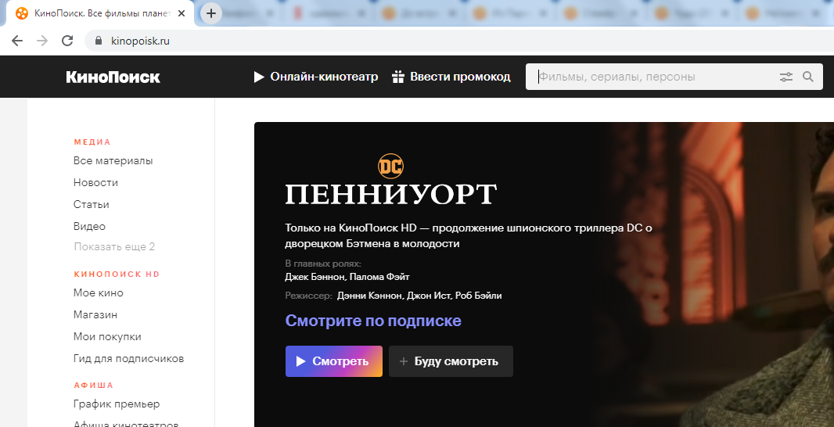The height and width of the screenshot is (427, 834).
Task: Click the КИНОПОИСК HD section heading
Action: (x=117, y=274)
